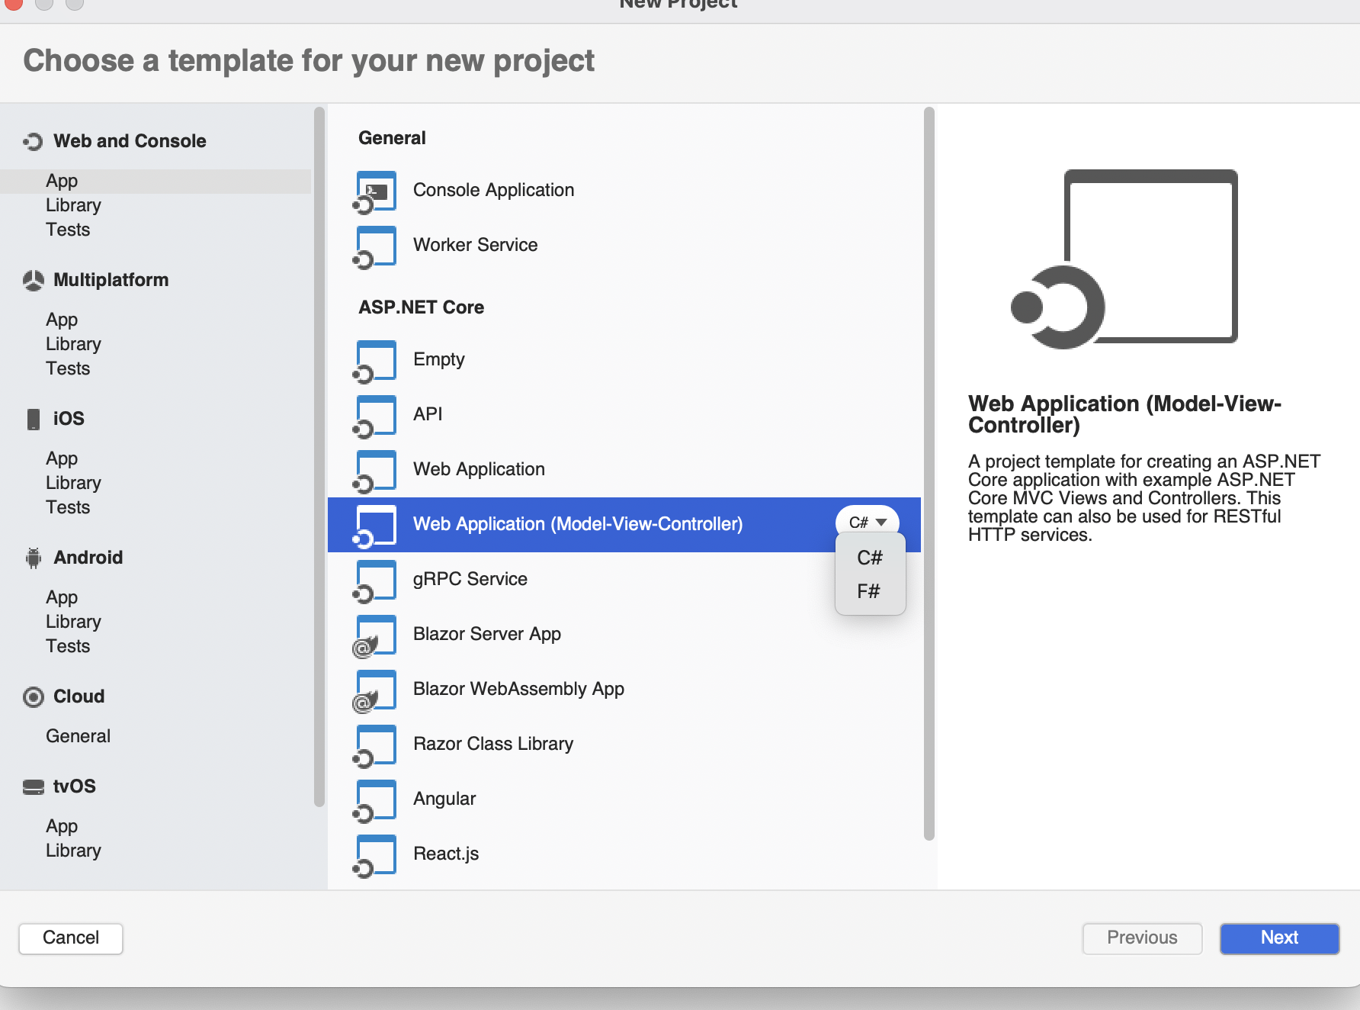The image size is (1360, 1010).
Task: Click the selected Web Application (Model-View-Controller) row
Action: pyautogui.click(x=624, y=525)
